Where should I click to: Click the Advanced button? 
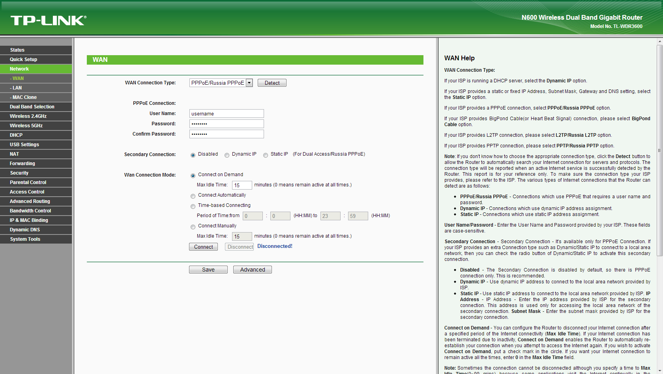[253, 270]
